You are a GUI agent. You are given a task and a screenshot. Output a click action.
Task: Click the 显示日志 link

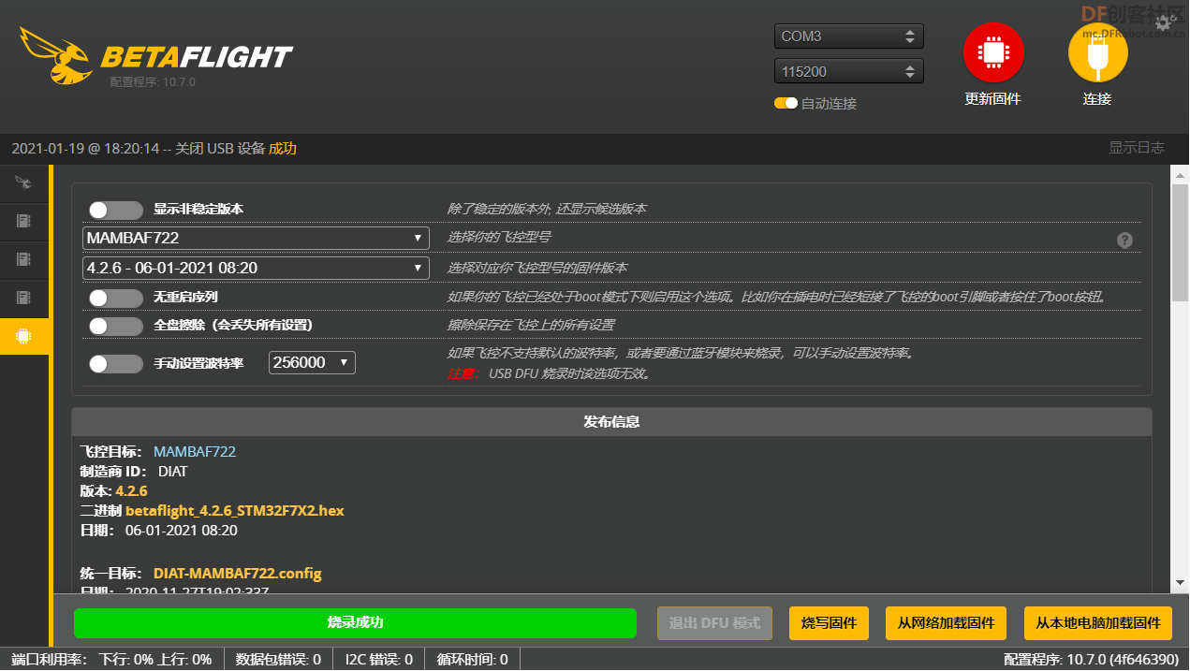pyautogui.click(x=1137, y=148)
